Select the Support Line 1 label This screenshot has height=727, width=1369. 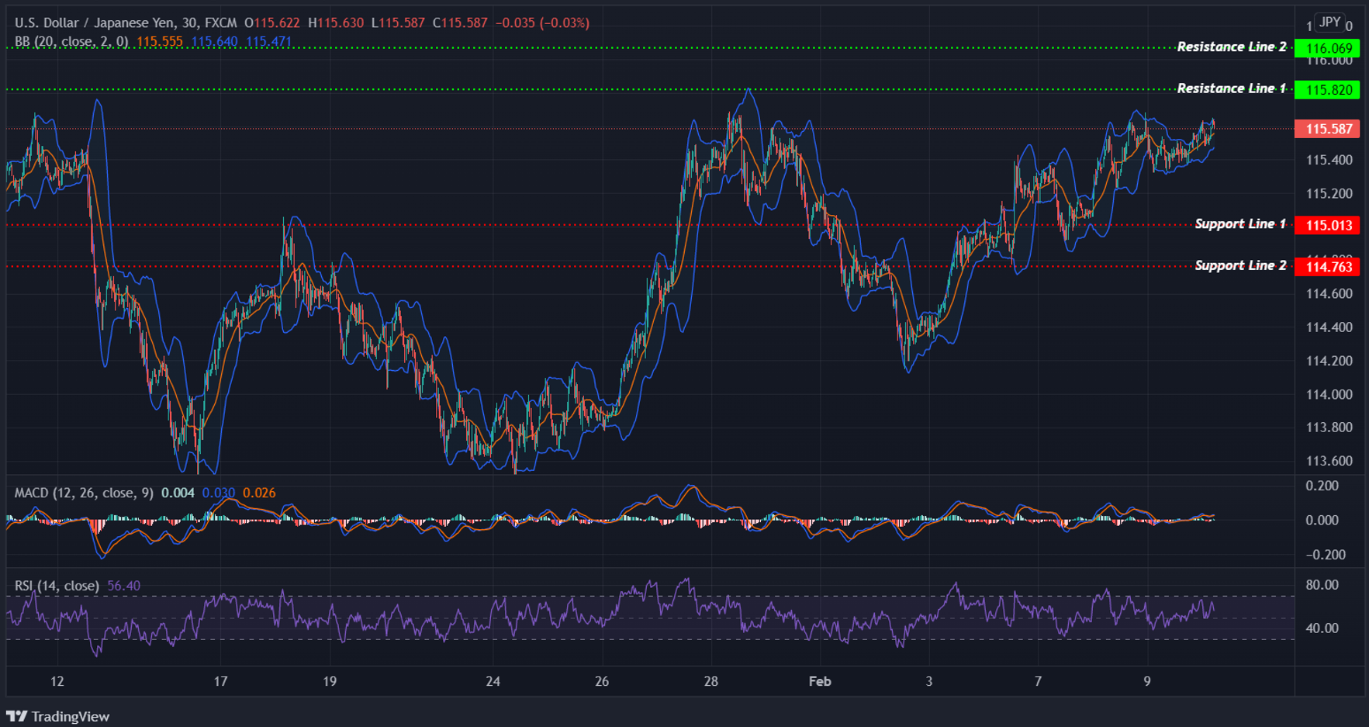click(1241, 223)
